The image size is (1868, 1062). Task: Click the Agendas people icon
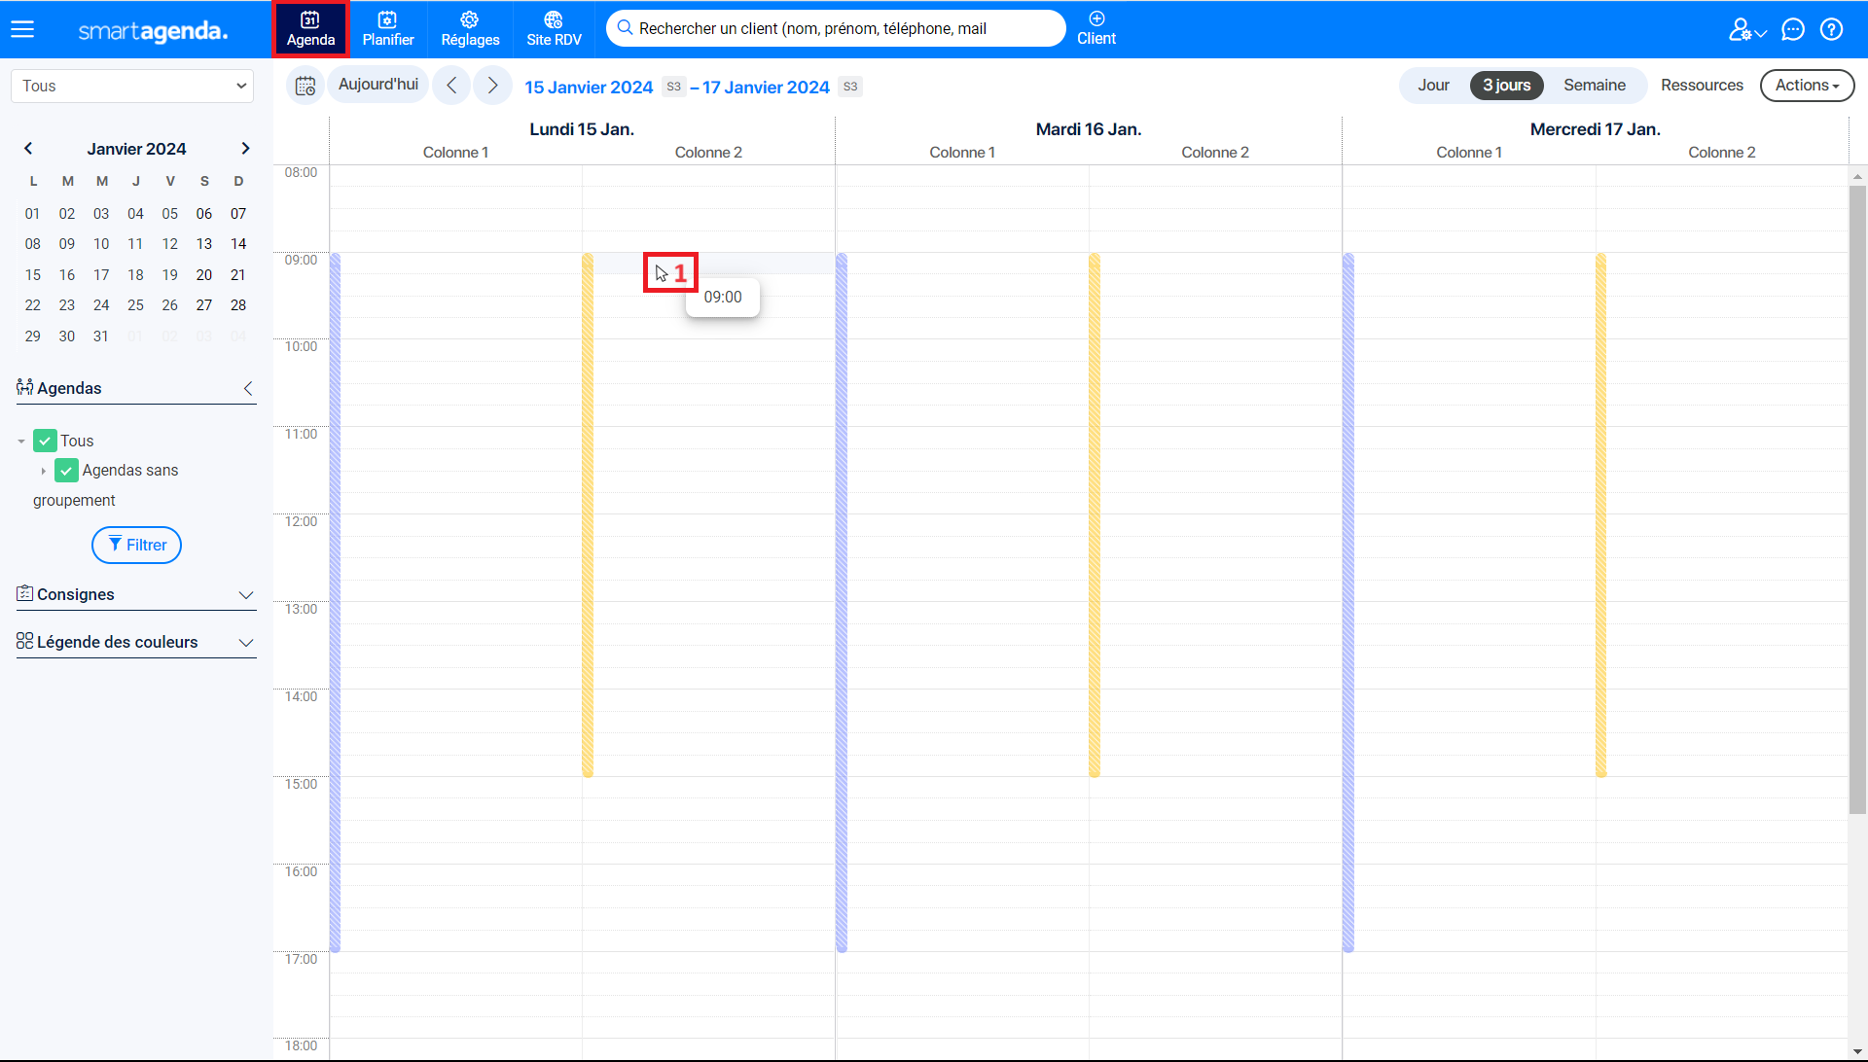(25, 387)
